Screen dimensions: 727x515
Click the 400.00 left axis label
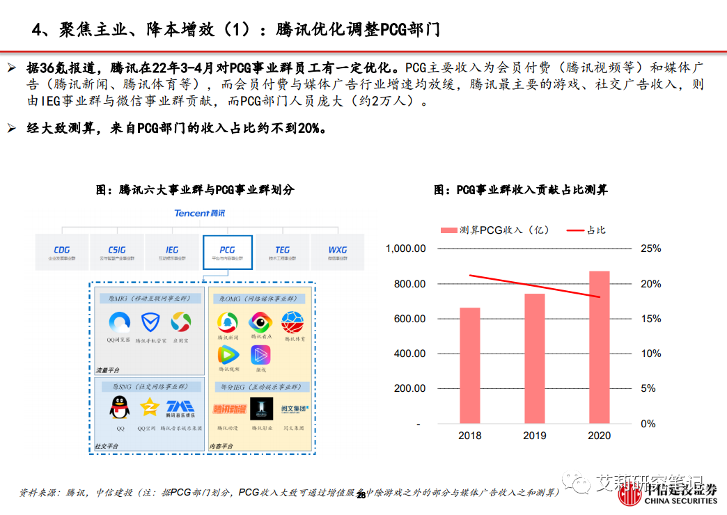[x=410, y=354]
